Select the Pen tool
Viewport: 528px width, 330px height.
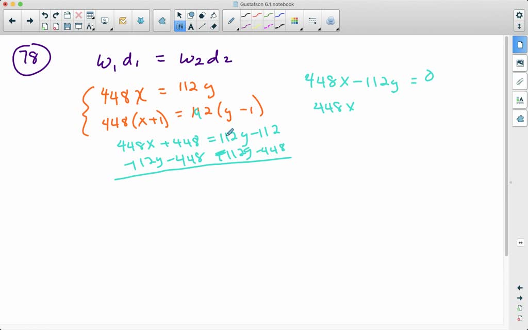pos(180,26)
